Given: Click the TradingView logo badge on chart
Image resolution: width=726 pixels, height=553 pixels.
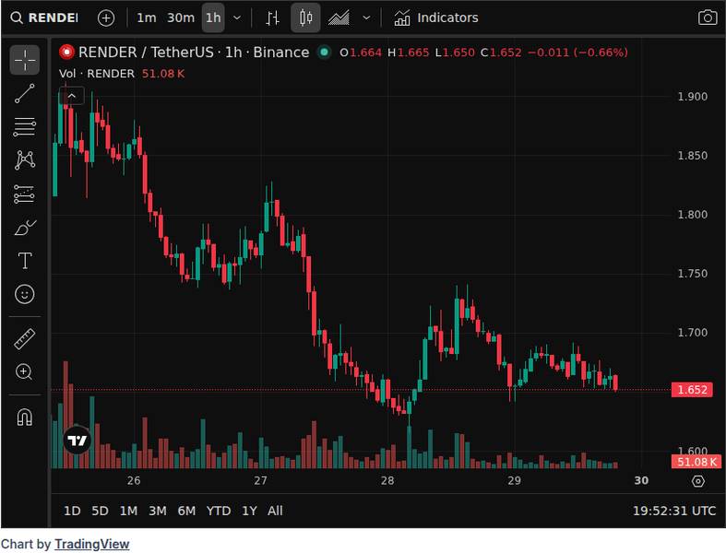Looking at the screenshot, I should (77, 440).
